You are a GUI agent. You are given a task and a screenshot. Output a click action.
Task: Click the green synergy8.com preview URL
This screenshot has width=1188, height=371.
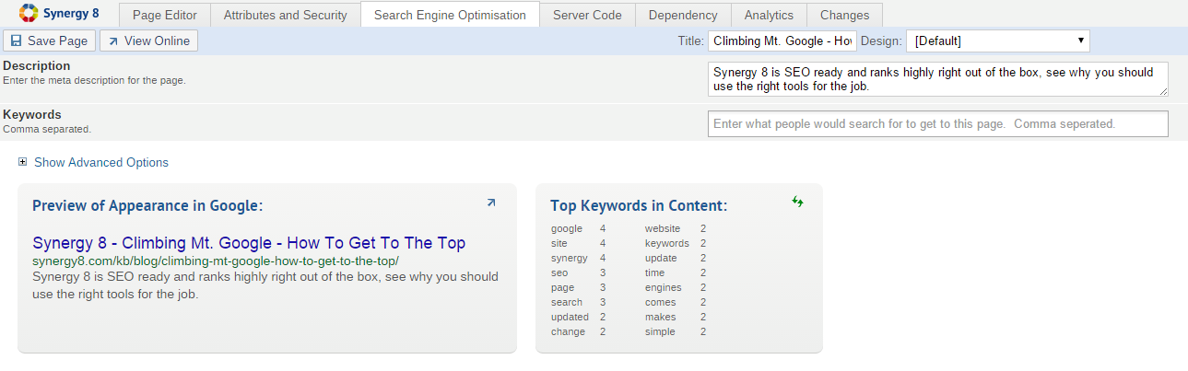(x=216, y=261)
